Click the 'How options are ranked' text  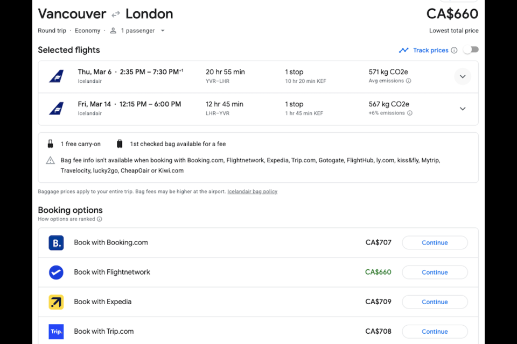[66, 219]
